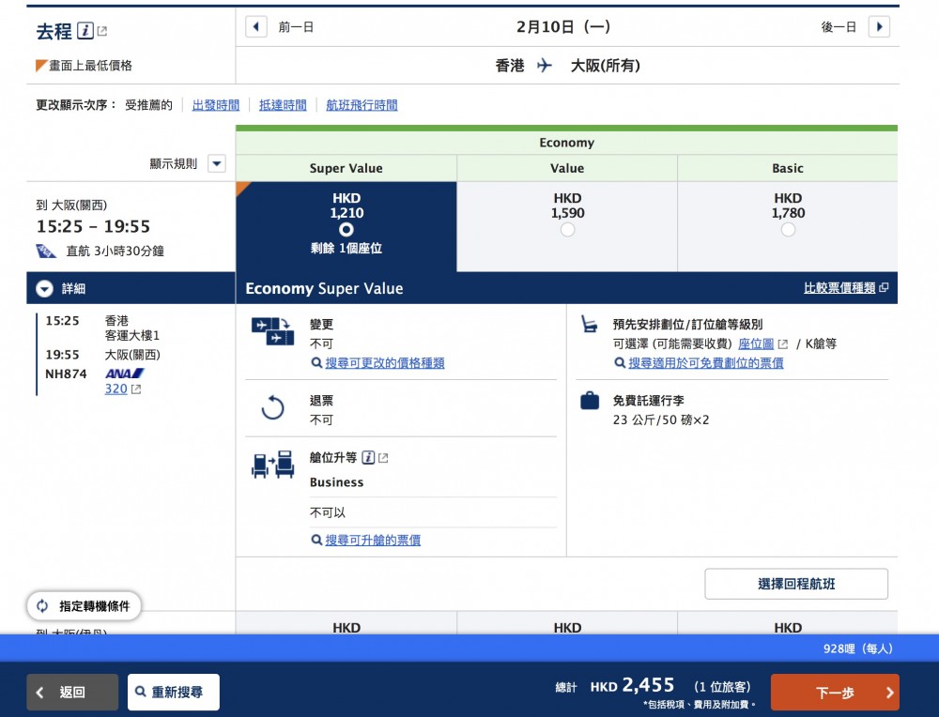This screenshot has height=717, width=939.
Task: Go to previous day arrow
Action: (256, 26)
